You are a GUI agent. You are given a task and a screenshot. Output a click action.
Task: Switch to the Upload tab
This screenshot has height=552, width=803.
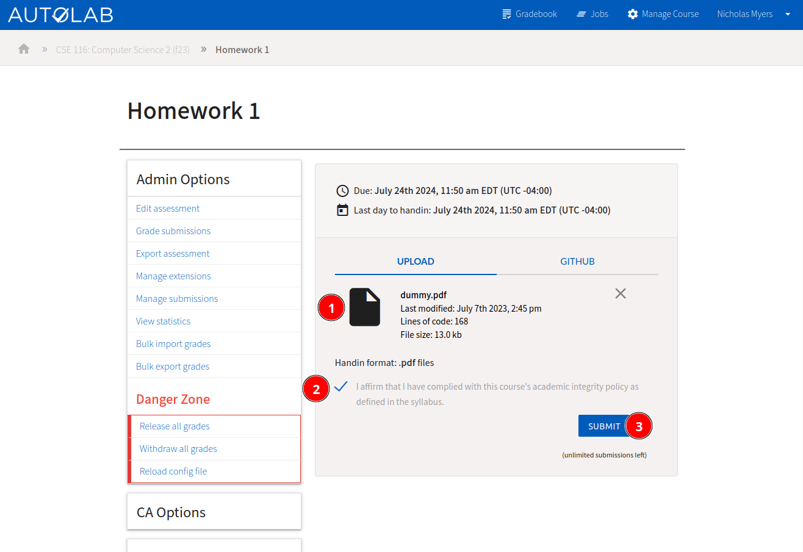pyautogui.click(x=416, y=261)
